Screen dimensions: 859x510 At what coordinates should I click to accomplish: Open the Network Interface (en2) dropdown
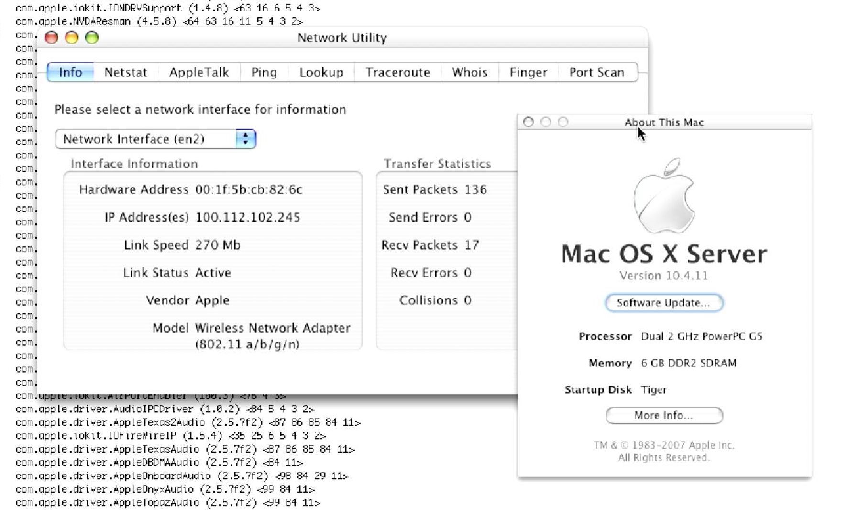tap(155, 139)
